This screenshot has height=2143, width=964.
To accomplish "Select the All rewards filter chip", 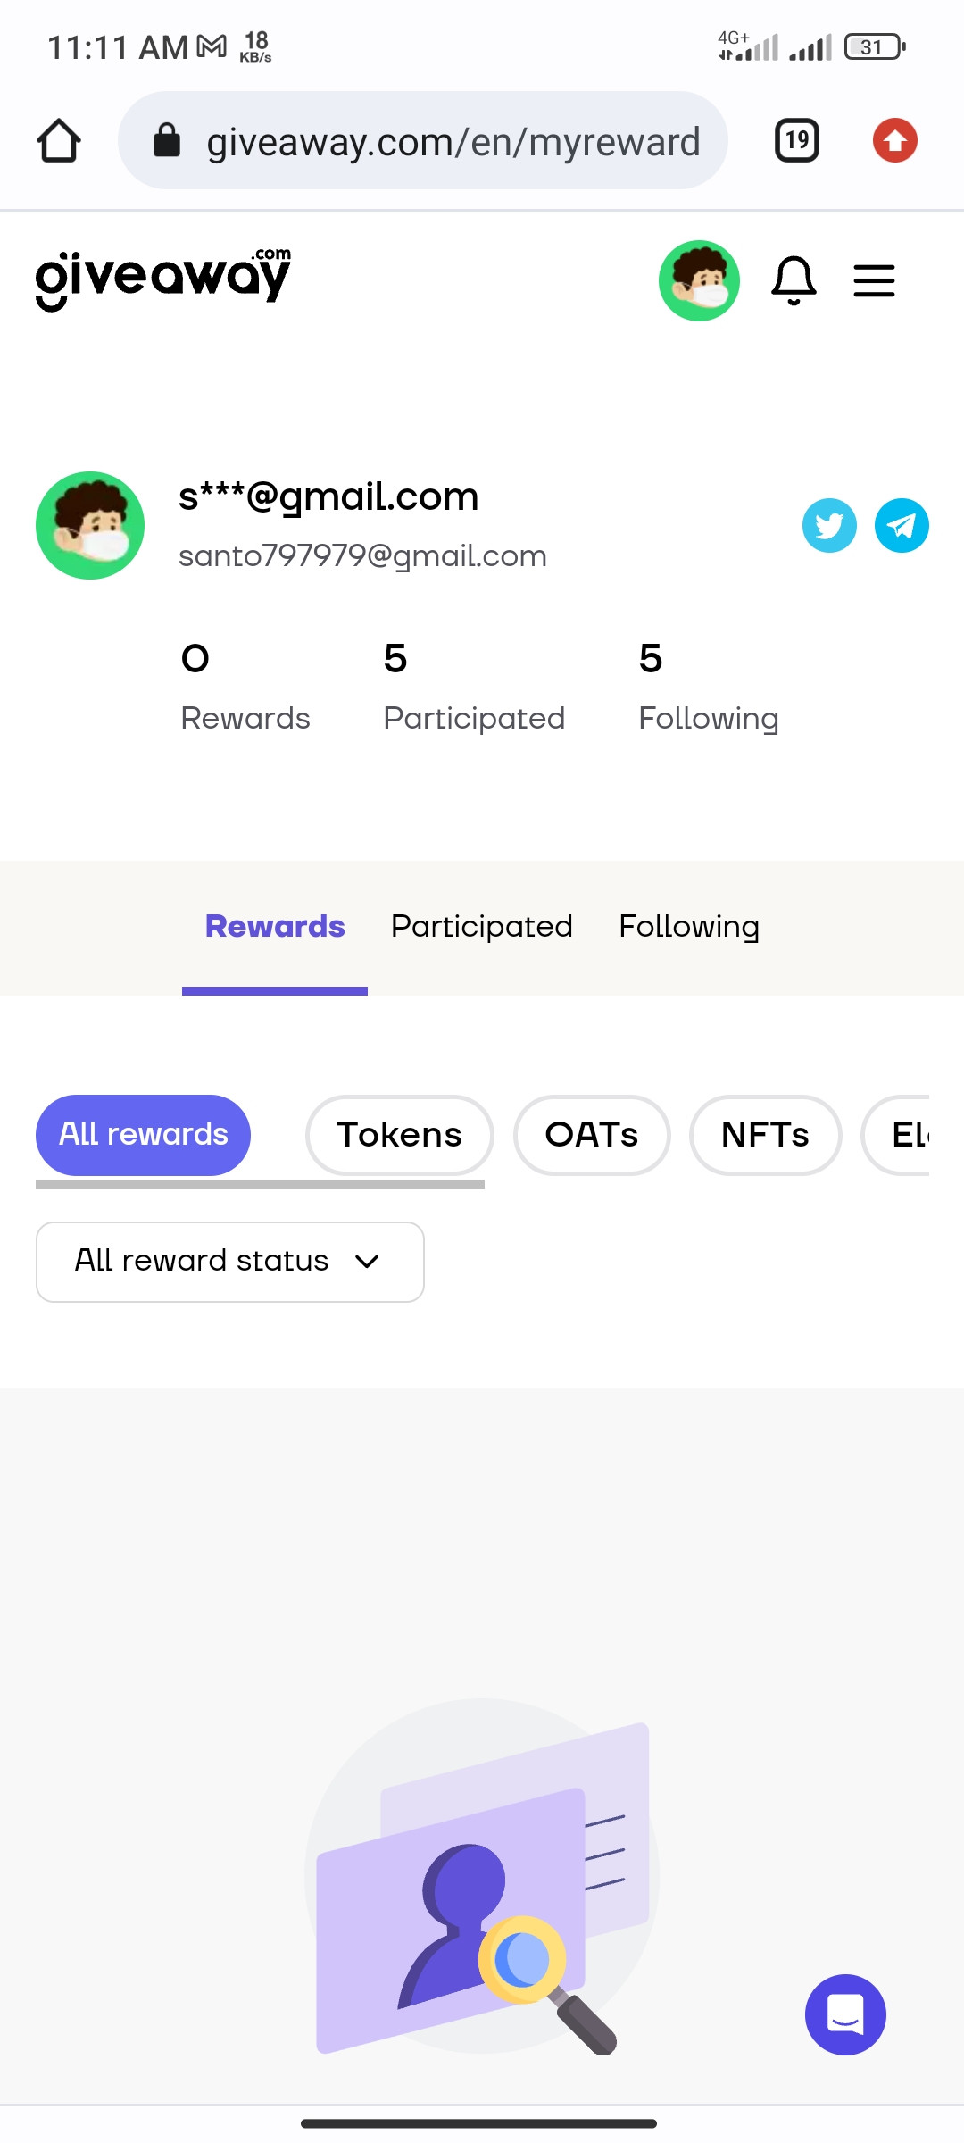I will 143,1135.
